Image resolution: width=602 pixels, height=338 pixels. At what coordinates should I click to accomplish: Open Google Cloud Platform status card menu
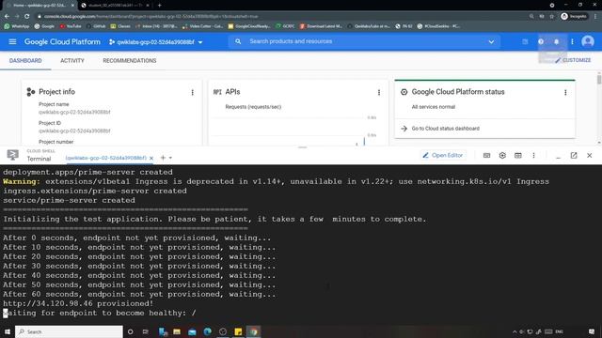[565, 92]
